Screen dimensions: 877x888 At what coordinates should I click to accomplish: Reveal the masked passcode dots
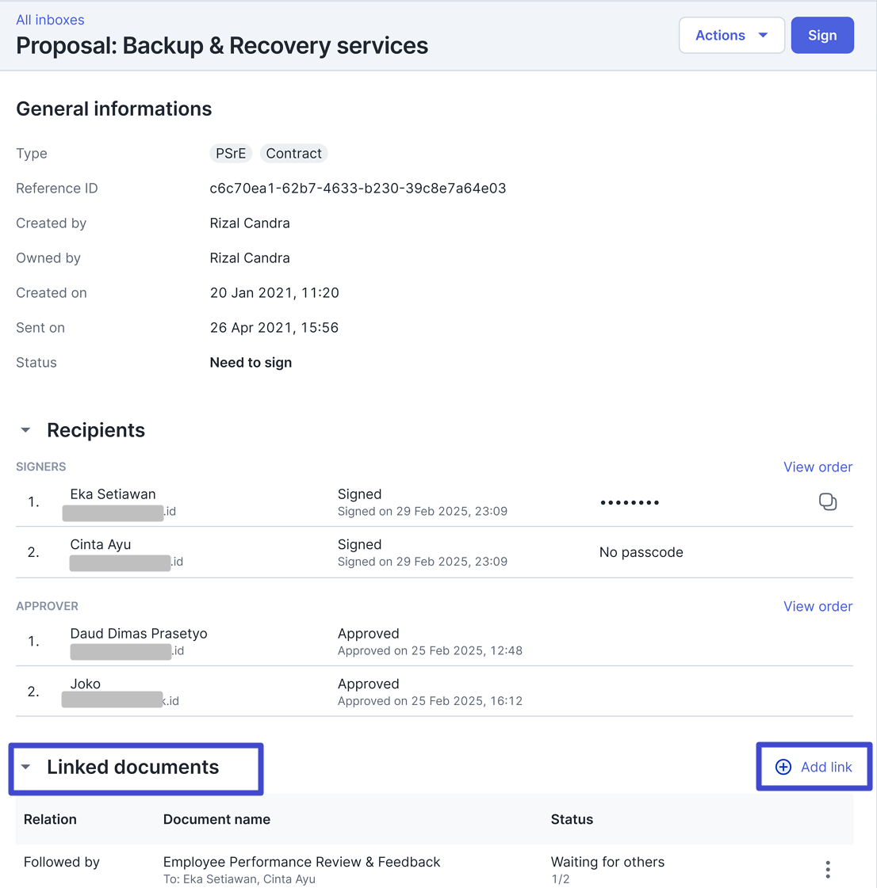click(x=630, y=503)
